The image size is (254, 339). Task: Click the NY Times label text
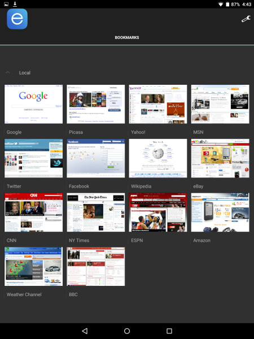(x=79, y=241)
